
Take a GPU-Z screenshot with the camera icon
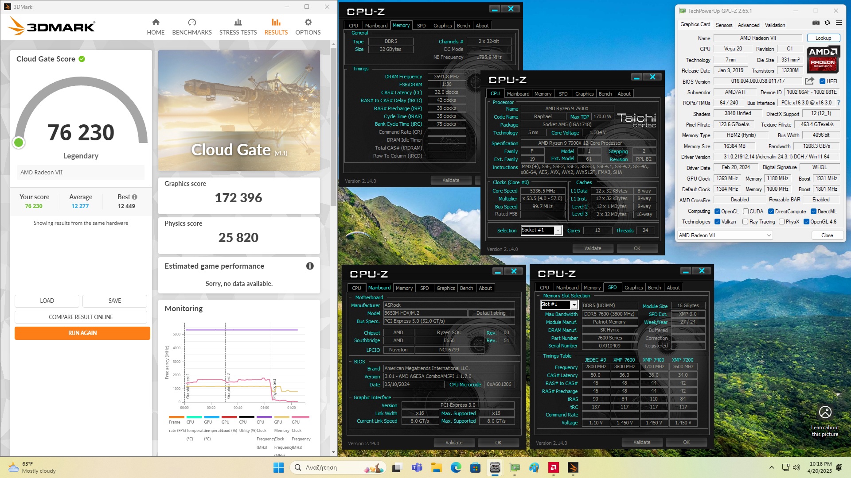point(816,23)
